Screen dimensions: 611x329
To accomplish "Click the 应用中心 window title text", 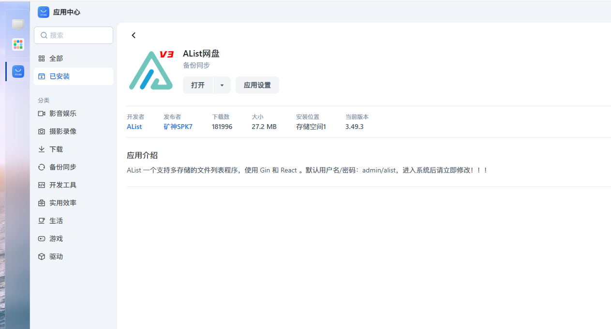I will 67,12.
